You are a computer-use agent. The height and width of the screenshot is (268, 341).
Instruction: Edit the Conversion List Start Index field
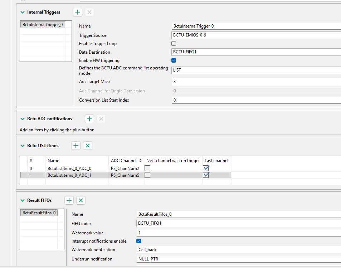pos(256,100)
